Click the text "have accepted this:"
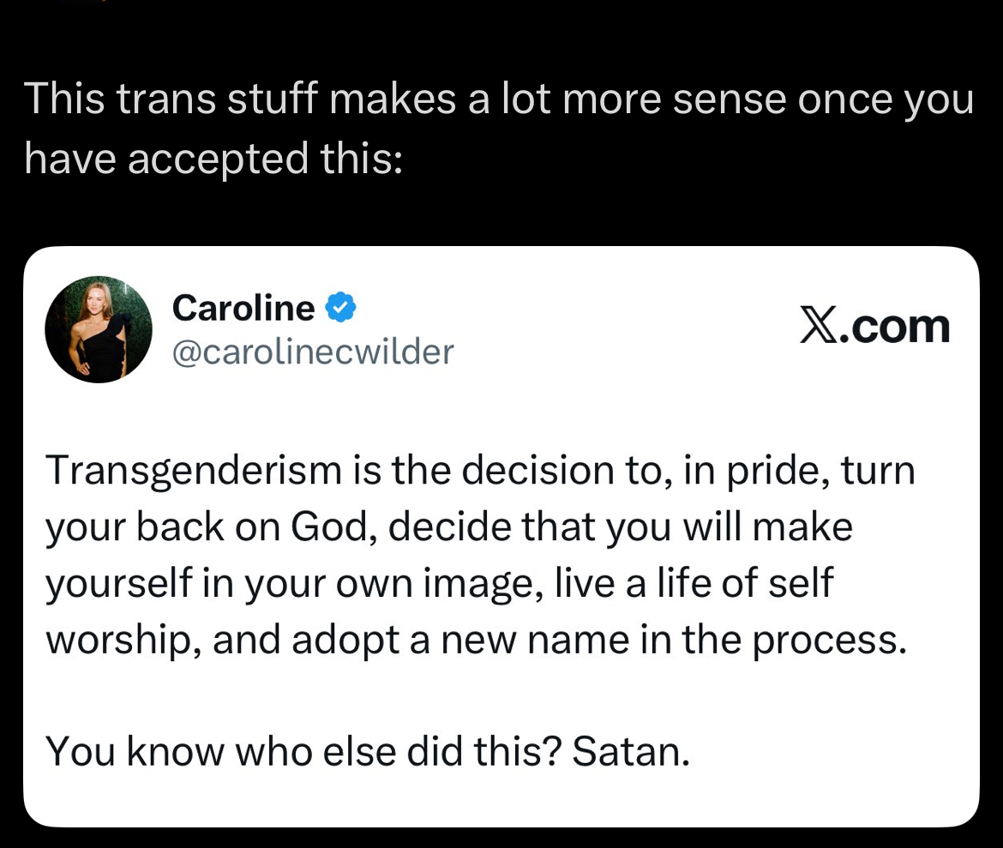 [213, 159]
